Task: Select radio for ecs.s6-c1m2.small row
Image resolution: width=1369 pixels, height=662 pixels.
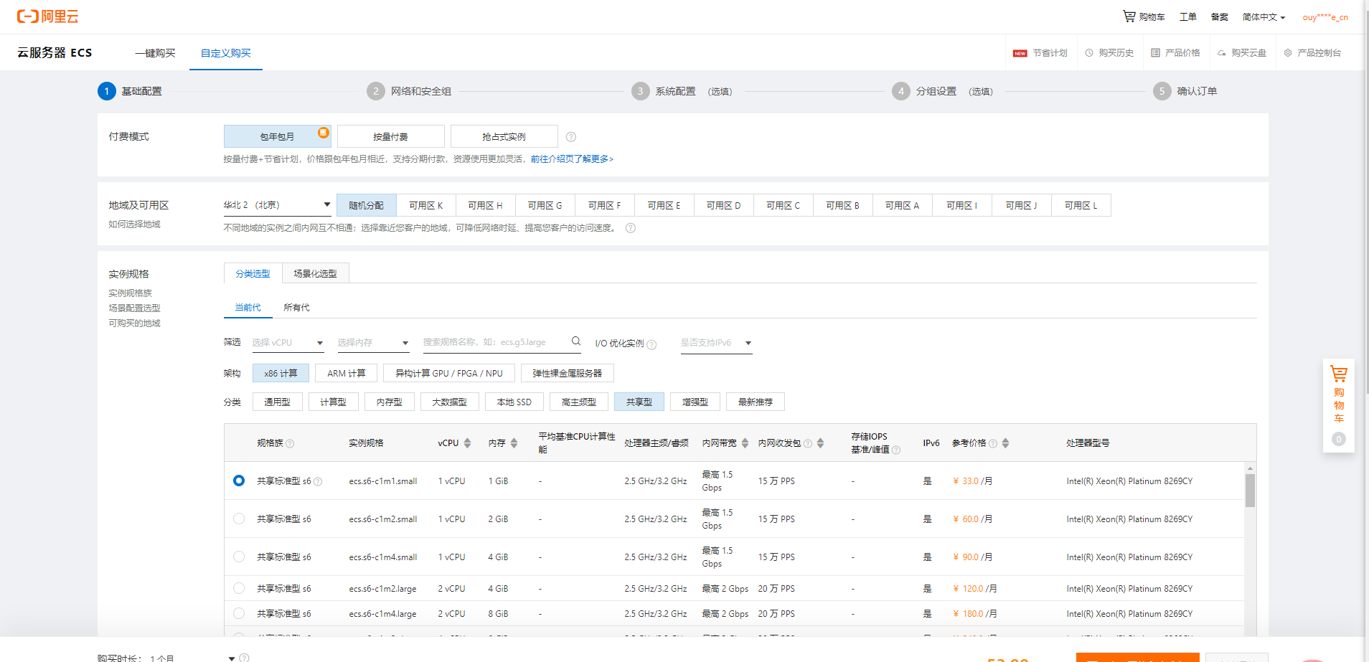Action: coord(239,519)
